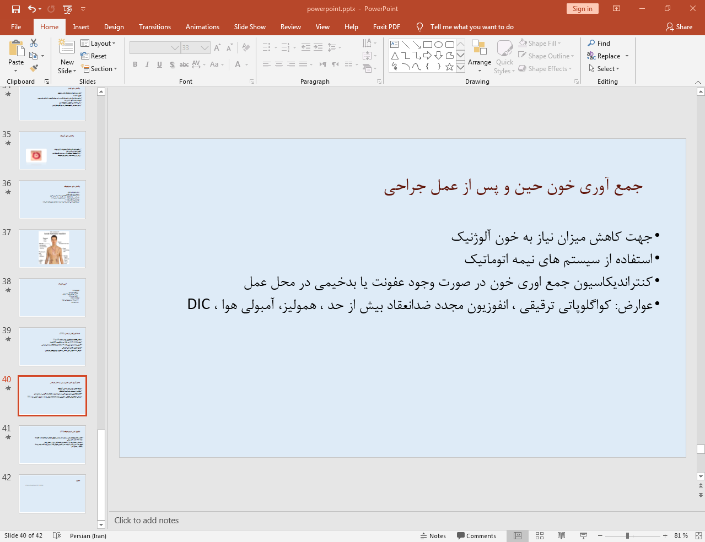
Task: Increase font size
Action: (217, 48)
